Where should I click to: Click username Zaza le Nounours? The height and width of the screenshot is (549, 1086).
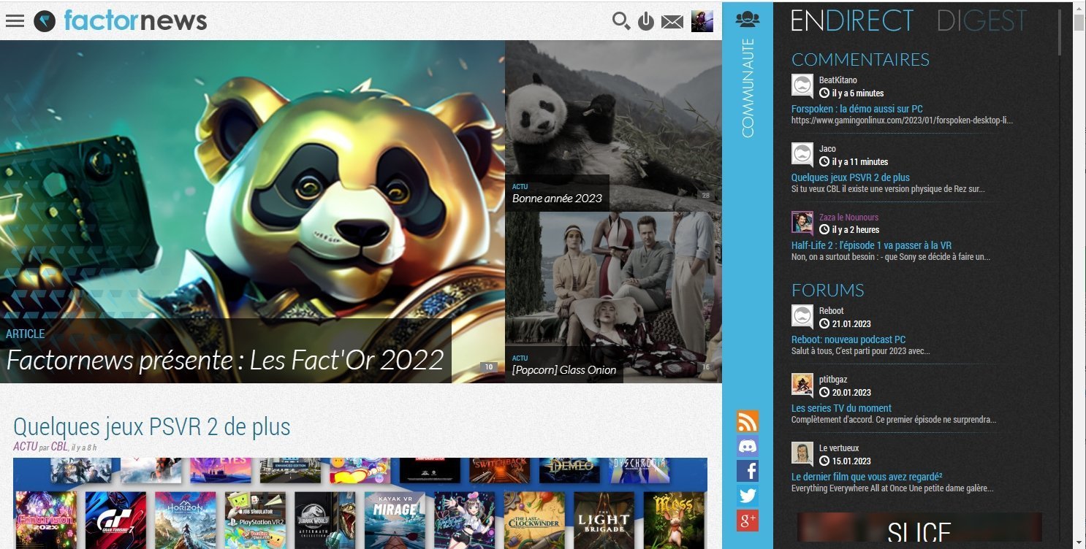848,217
